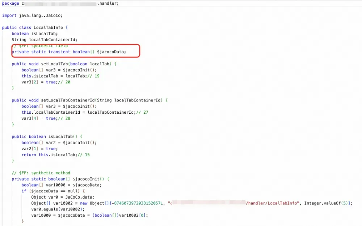
Task: Click 'boolean[] var2 = $jacocoInit();' line
Action: click(59, 143)
